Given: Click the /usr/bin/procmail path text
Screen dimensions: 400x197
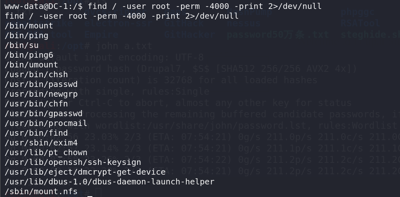Looking at the screenshot, I should pos(46,123).
